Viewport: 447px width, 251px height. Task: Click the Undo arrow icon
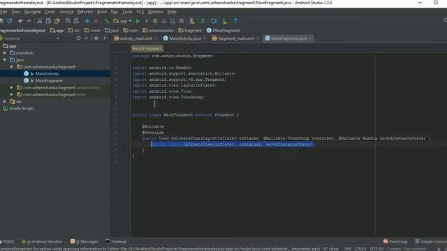click(x=20, y=21)
